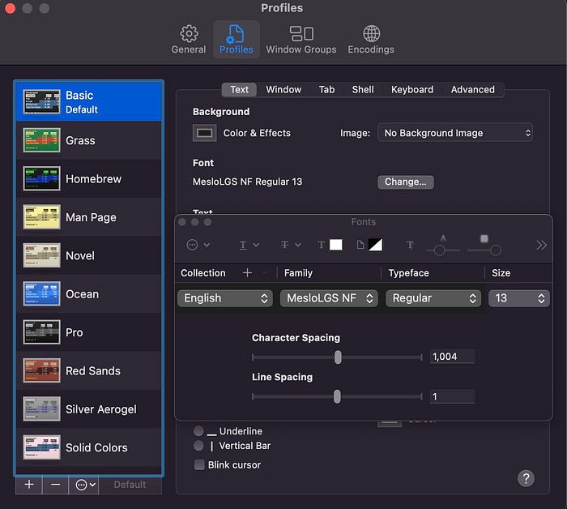Switch to the Keyboard tab
This screenshot has width=567, height=509.
[x=411, y=89]
